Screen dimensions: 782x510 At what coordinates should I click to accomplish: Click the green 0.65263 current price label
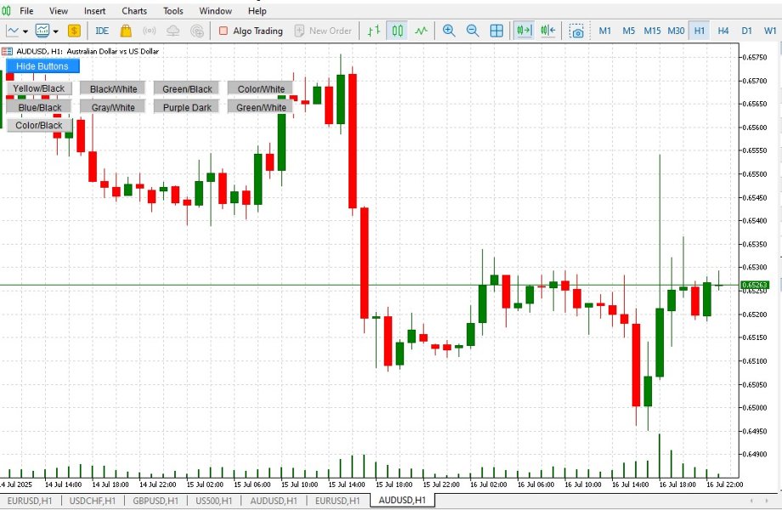coord(755,285)
